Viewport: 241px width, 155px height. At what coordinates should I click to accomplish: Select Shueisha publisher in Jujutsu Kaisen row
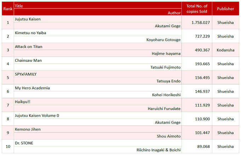[225, 22]
